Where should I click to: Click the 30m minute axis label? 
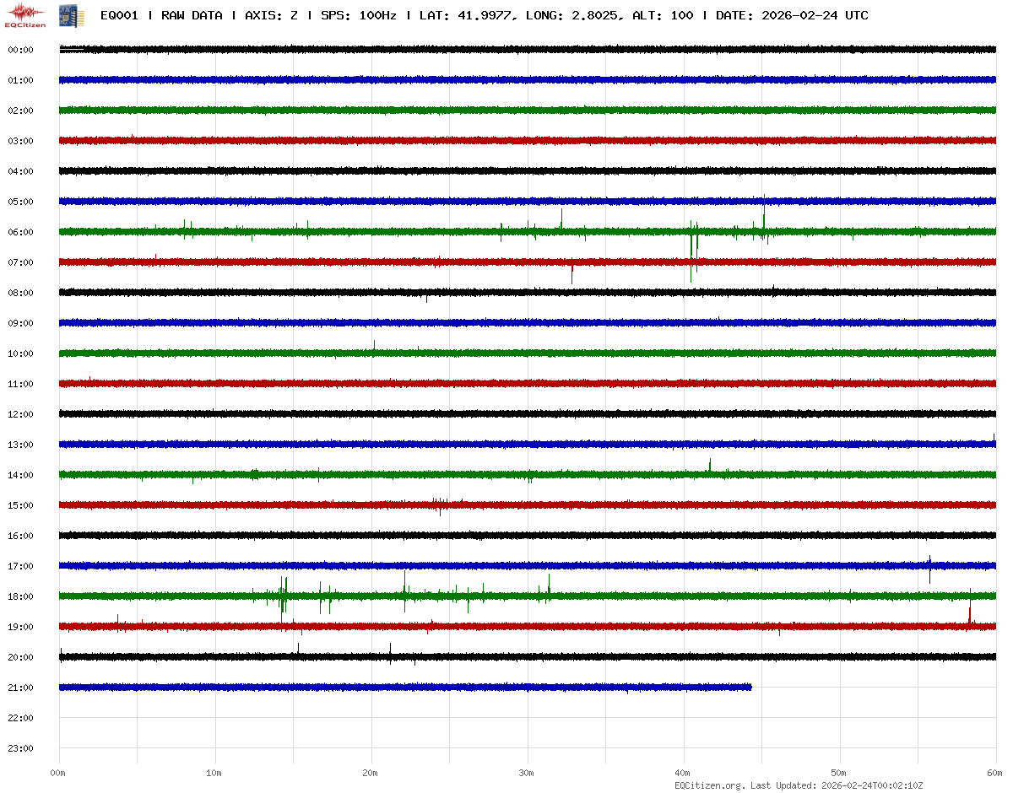pyautogui.click(x=527, y=773)
